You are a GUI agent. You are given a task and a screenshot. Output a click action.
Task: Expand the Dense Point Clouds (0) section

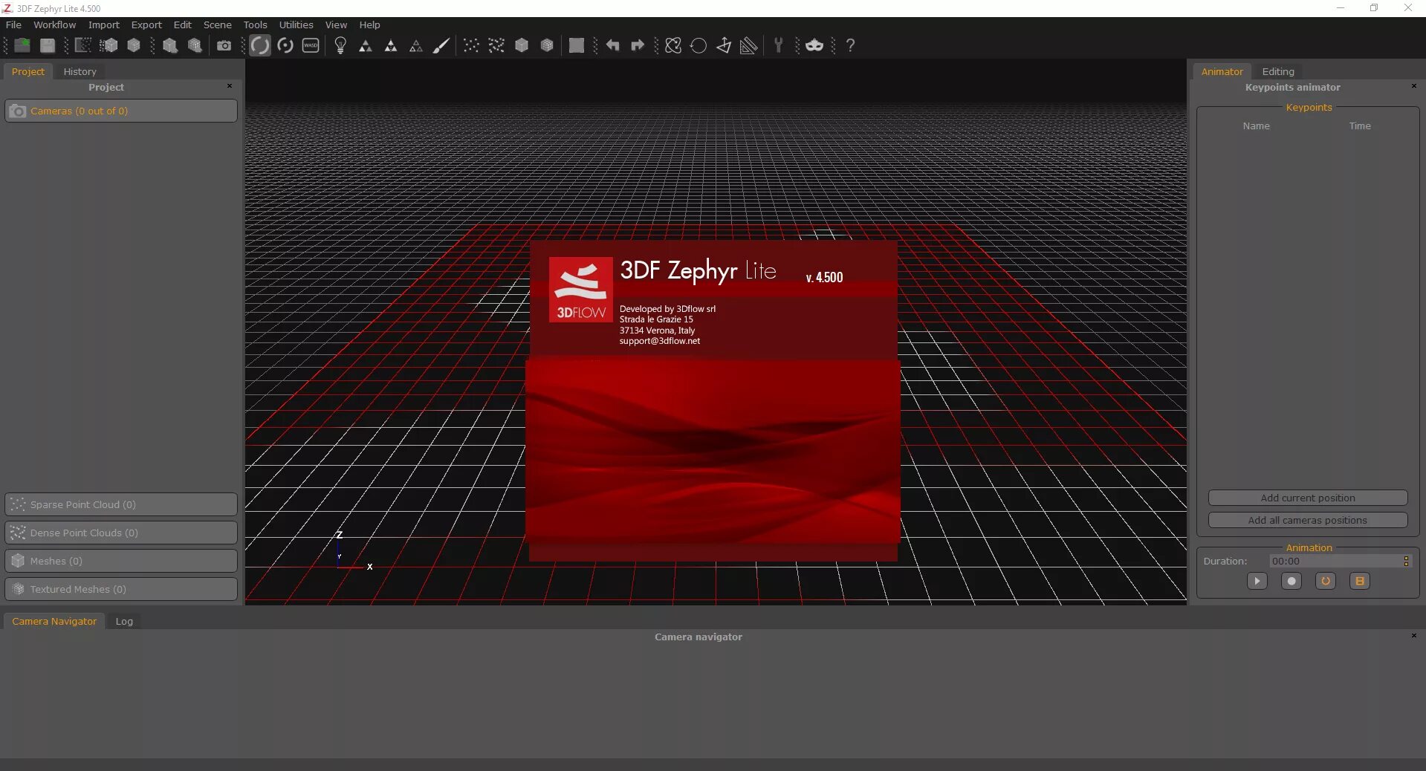coord(121,533)
